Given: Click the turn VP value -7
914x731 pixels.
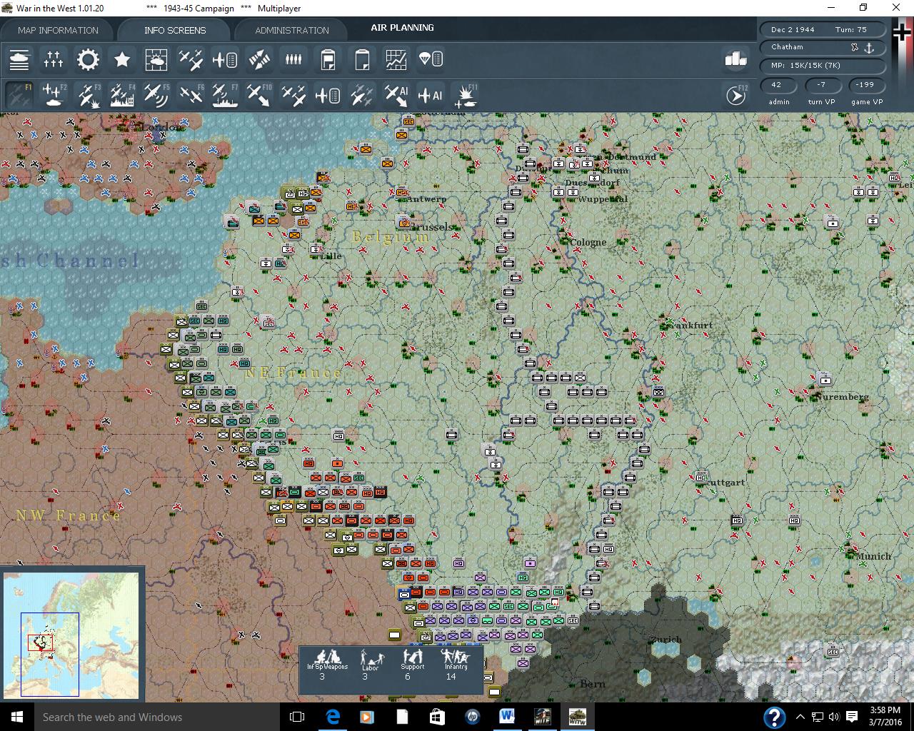Looking at the screenshot, I should 821,85.
